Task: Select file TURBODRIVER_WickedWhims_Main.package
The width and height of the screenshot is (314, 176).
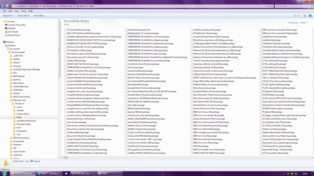Action: click(x=147, y=54)
